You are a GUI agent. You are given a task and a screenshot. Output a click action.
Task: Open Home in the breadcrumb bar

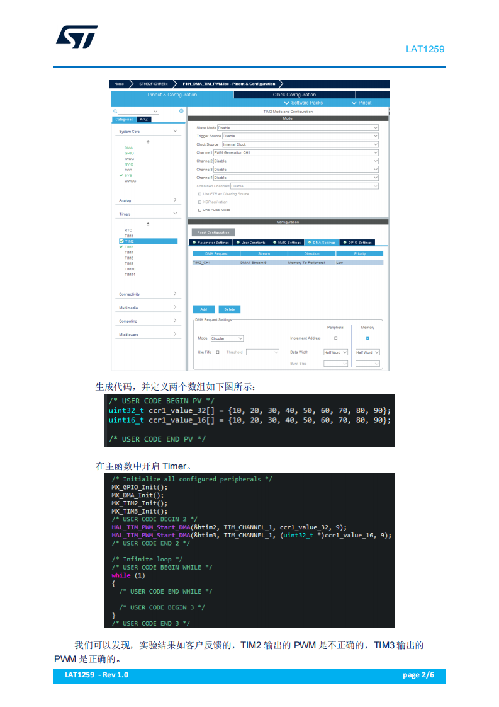(x=119, y=84)
